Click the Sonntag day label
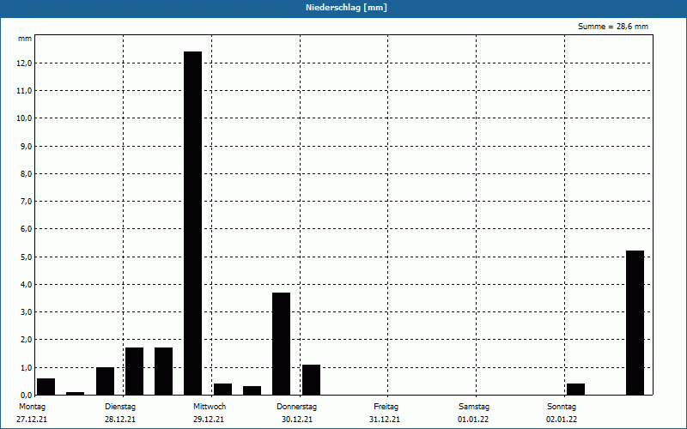This screenshot has width=687, height=429. pyautogui.click(x=562, y=407)
